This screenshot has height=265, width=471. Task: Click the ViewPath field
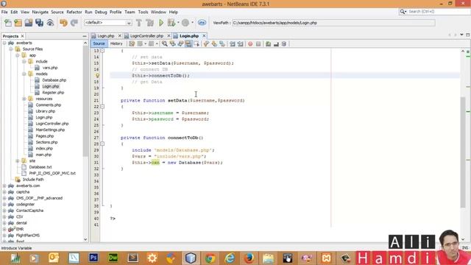[x=333, y=23]
